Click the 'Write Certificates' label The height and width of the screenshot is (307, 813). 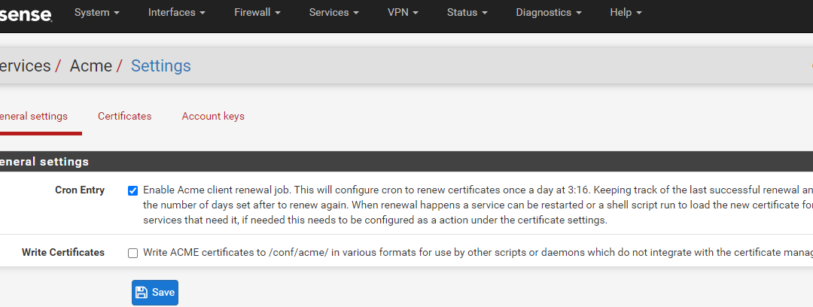click(x=63, y=253)
